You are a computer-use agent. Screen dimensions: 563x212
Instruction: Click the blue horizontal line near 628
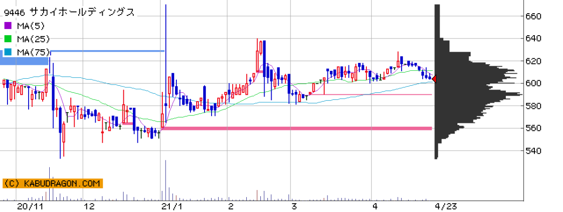tap(107, 51)
